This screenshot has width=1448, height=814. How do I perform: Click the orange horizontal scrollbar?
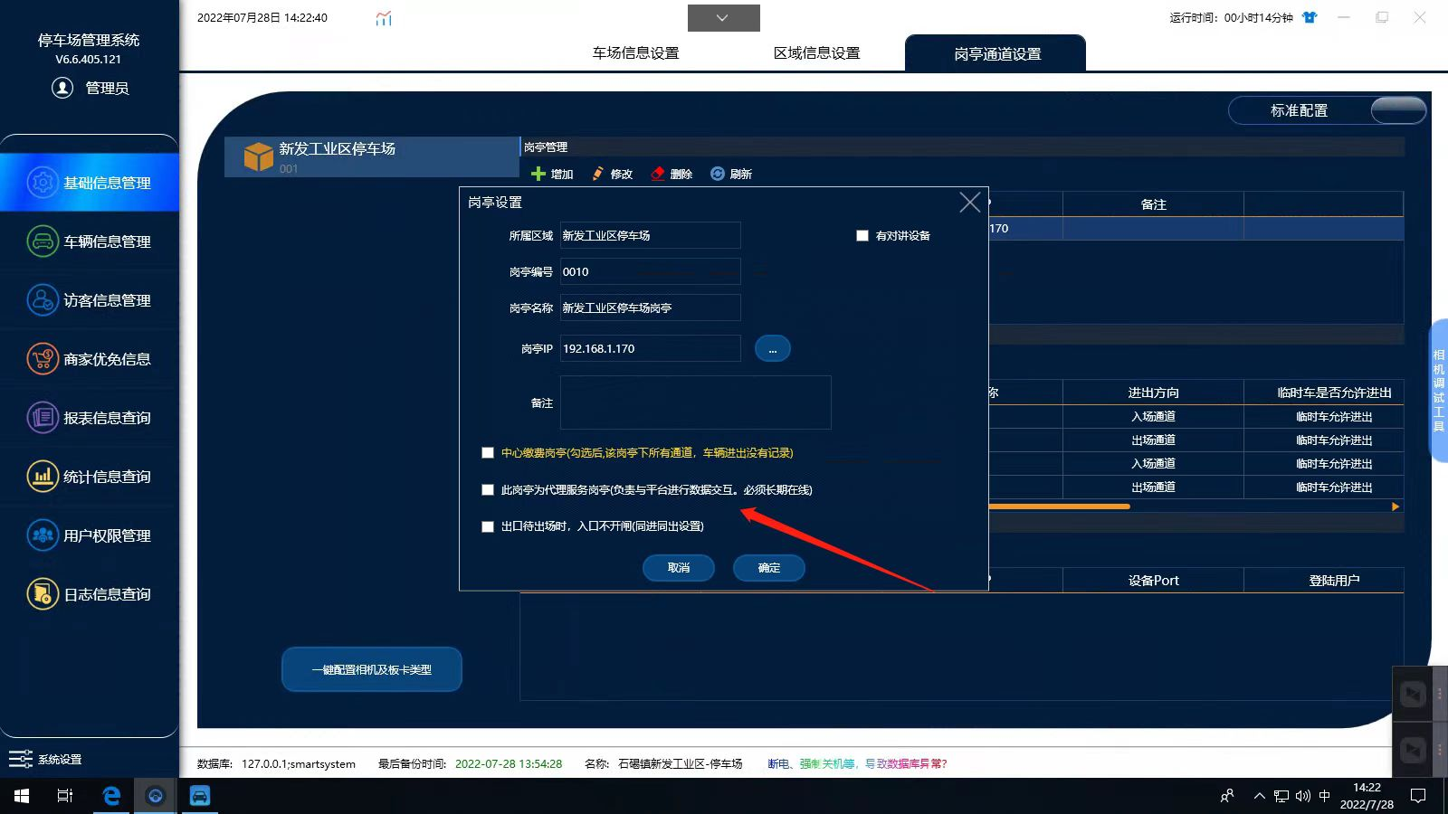[1059, 506]
